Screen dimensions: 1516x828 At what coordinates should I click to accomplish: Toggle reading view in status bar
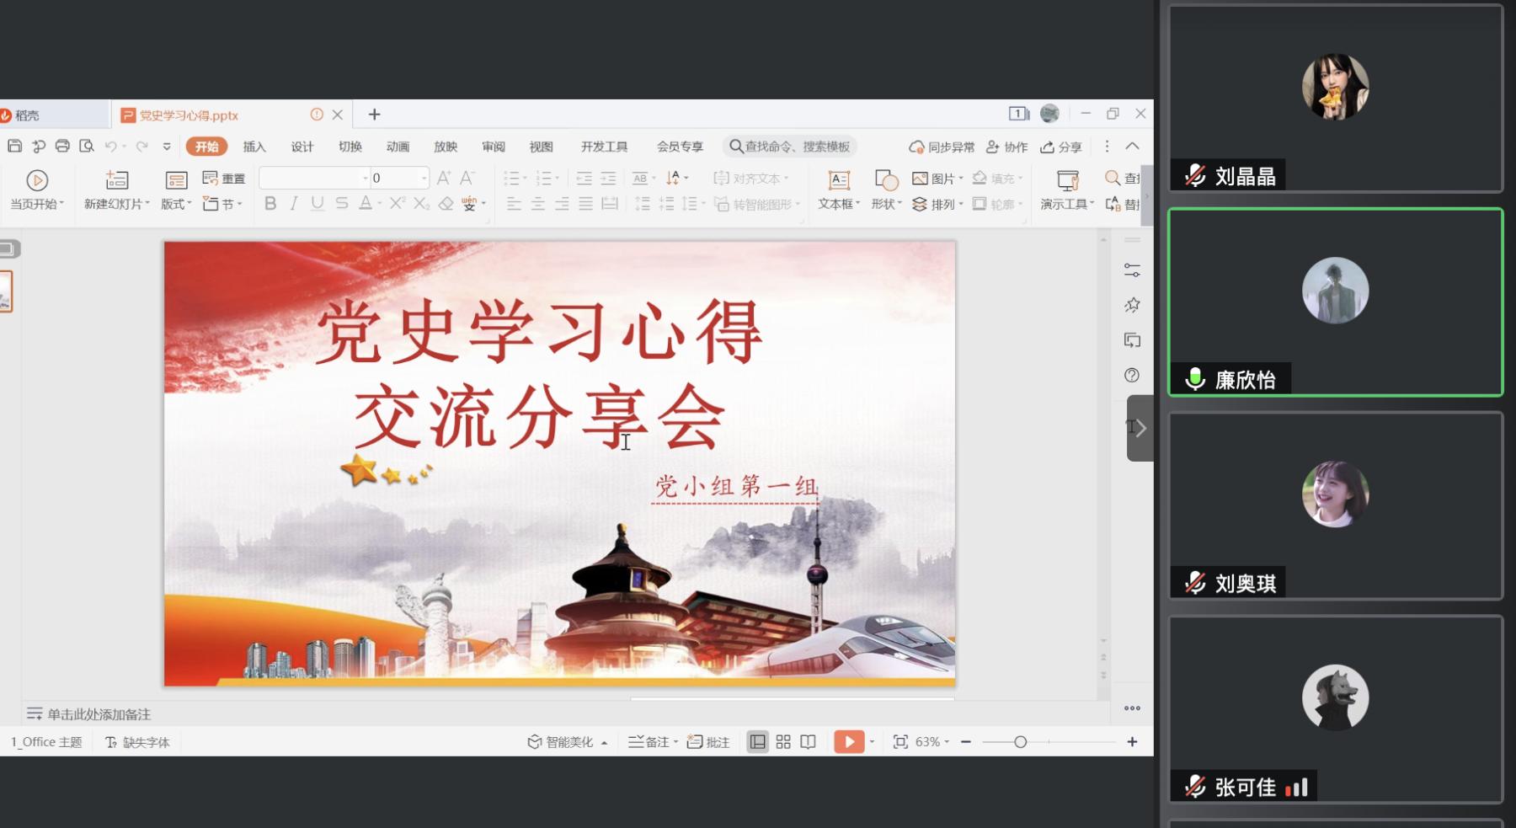(x=808, y=741)
